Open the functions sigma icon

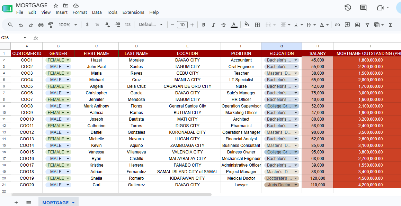390,25
